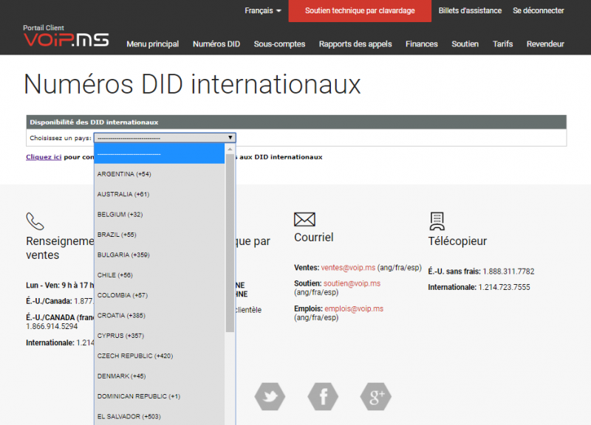The width and height of the screenshot is (591, 425).
Task: Open the Tarifs menu
Action: pyautogui.click(x=503, y=44)
